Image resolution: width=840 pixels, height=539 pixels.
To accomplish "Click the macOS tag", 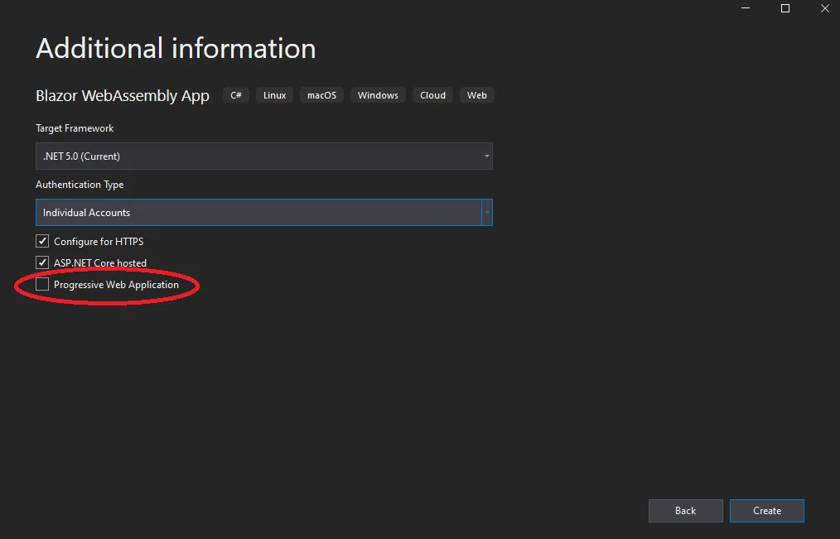I will pos(322,95).
